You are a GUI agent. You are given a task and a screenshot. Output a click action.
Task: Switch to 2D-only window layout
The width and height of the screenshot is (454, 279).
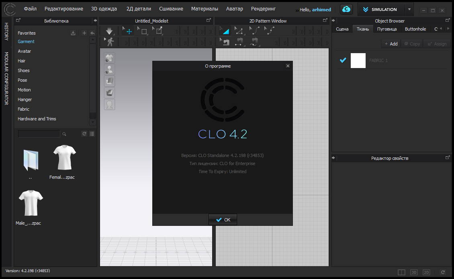coord(426,272)
